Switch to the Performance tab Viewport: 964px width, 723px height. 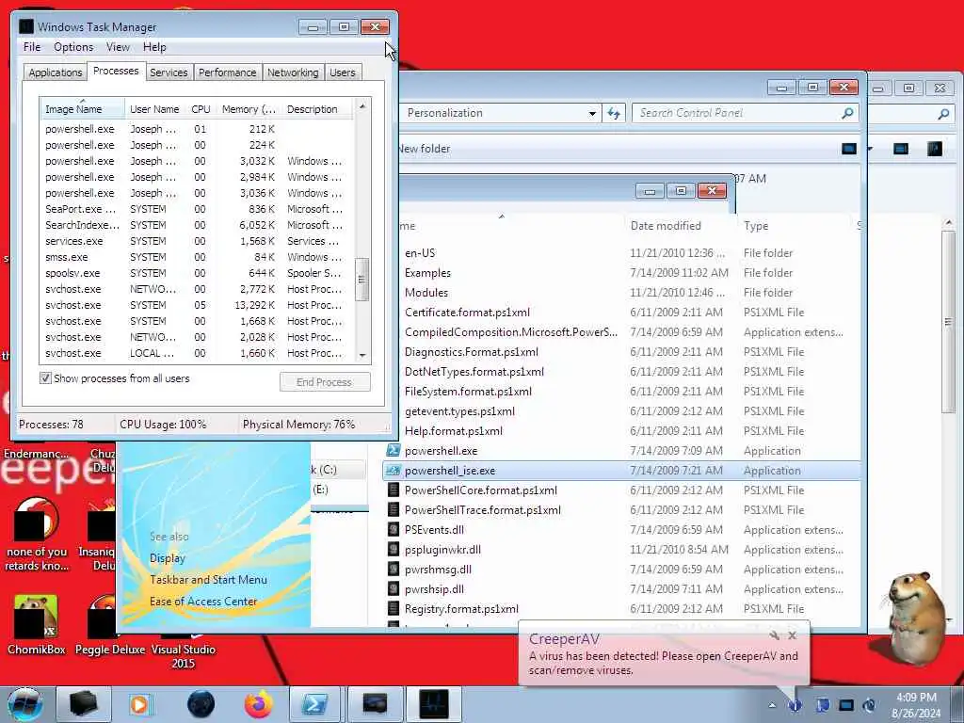coord(227,72)
